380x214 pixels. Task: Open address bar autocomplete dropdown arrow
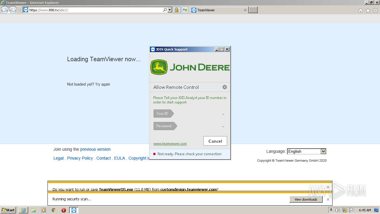coord(170,10)
